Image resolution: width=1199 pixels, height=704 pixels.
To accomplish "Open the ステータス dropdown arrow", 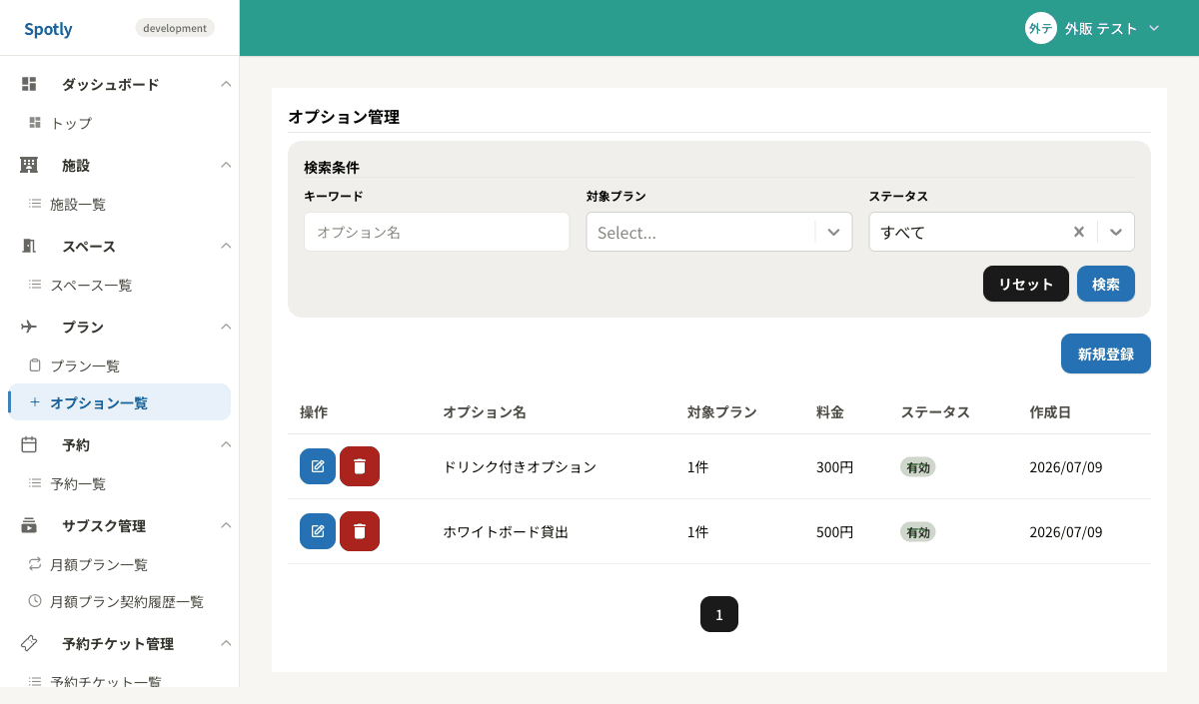I will 1116,232.
